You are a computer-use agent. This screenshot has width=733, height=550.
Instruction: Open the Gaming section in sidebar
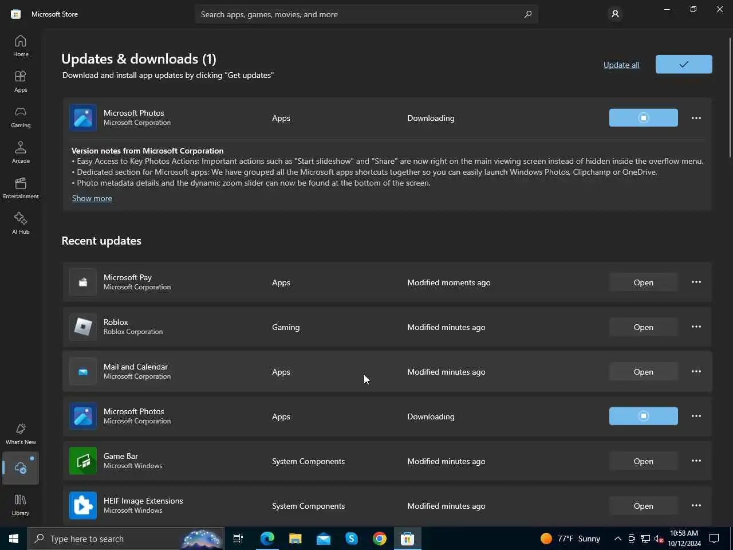tap(21, 117)
